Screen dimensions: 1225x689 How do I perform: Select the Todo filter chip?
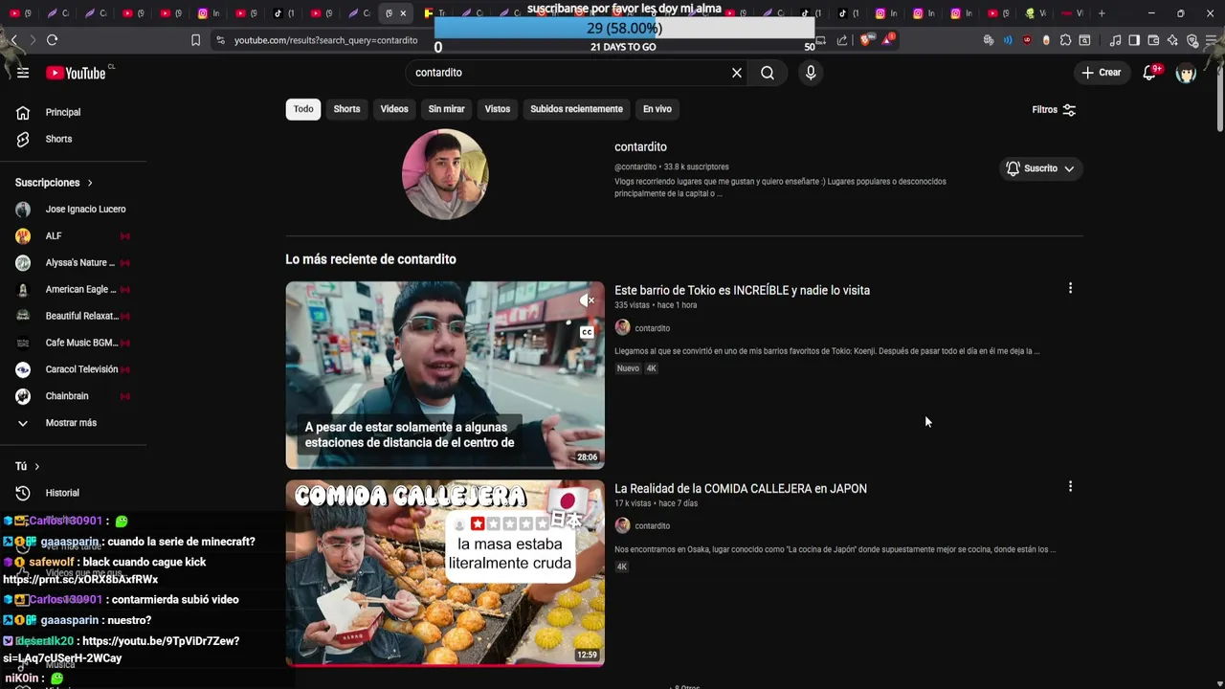(x=303, y=109)
